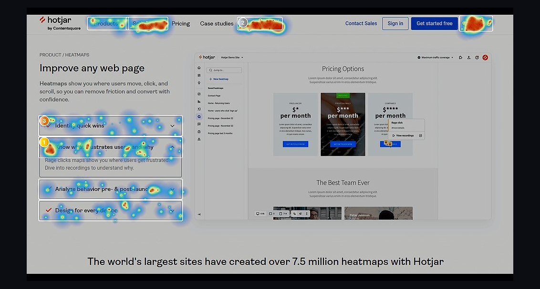Click the Jump to search field

224,70
